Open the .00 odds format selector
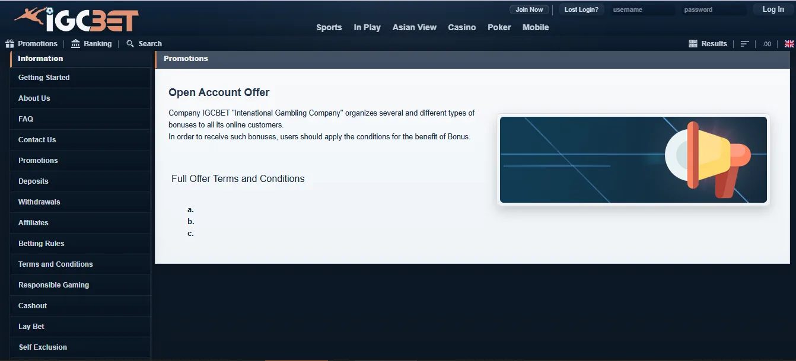796x361 pixels. tap(767, 44)
